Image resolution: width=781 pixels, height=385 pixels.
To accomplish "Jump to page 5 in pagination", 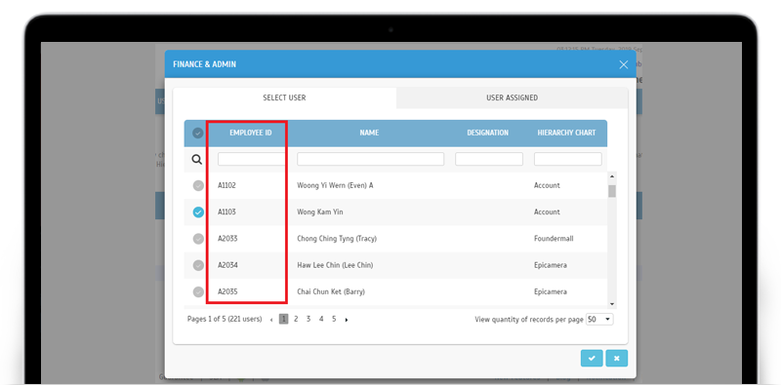I will 334,320.
